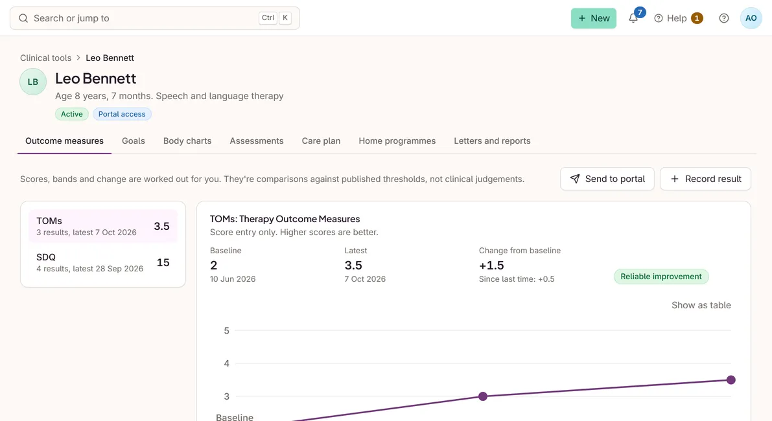Image resolution: width=772 pixels, height=421 pixels.
Task: Click the Baseline label on the chart
Action: [x=235, y=417]
